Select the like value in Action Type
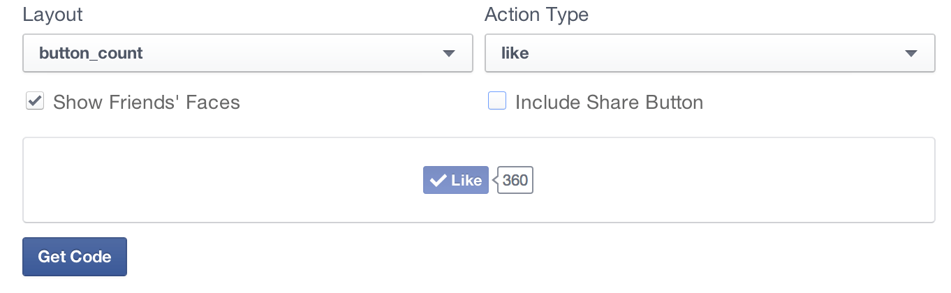The width and height of the screenshot is (951, 293). click(515, 53)
